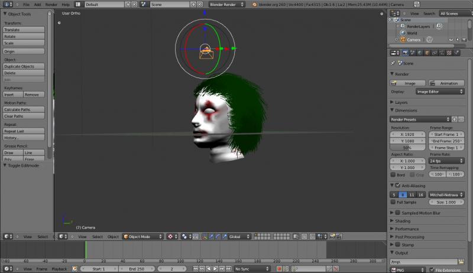Open the Blender Render engine dropdown
The width and height of the screenshot is (473, 273).
[226, 5]
